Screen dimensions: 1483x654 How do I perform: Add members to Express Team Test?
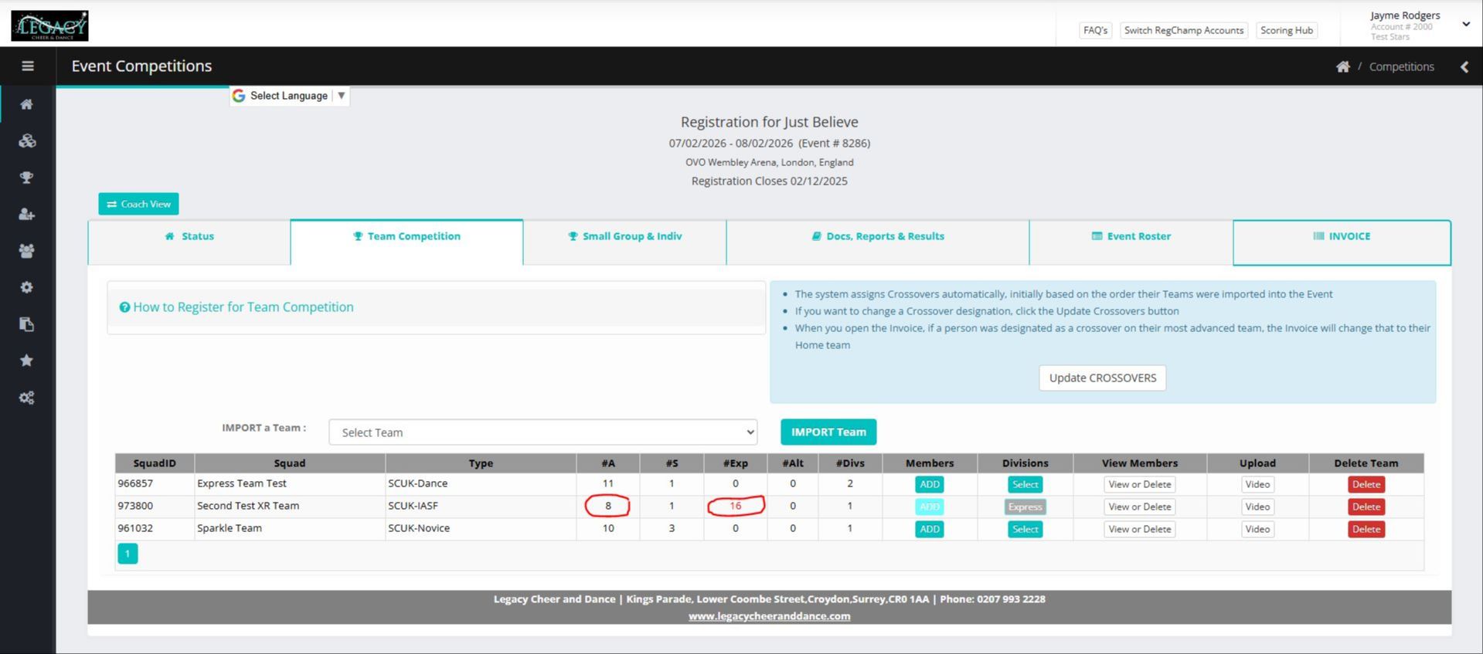coord(930,485)
